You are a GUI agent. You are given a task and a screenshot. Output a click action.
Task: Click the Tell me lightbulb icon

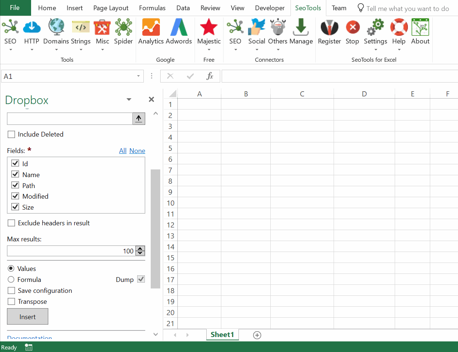[x=361, y=8]
